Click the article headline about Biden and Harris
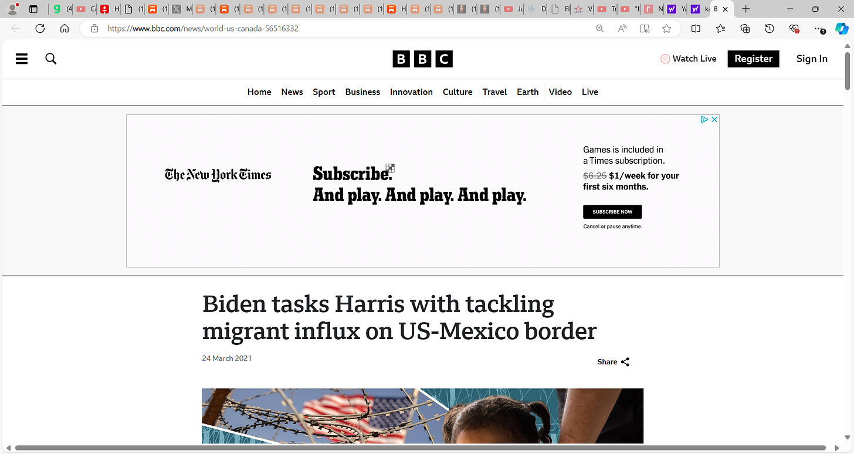Viewport: 854px width, 454px height. 399,318
